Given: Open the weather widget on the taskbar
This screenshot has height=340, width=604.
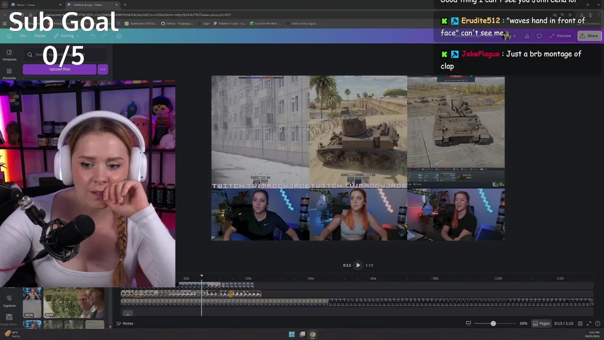Looking at the screenshot, I should coord(12,334).
